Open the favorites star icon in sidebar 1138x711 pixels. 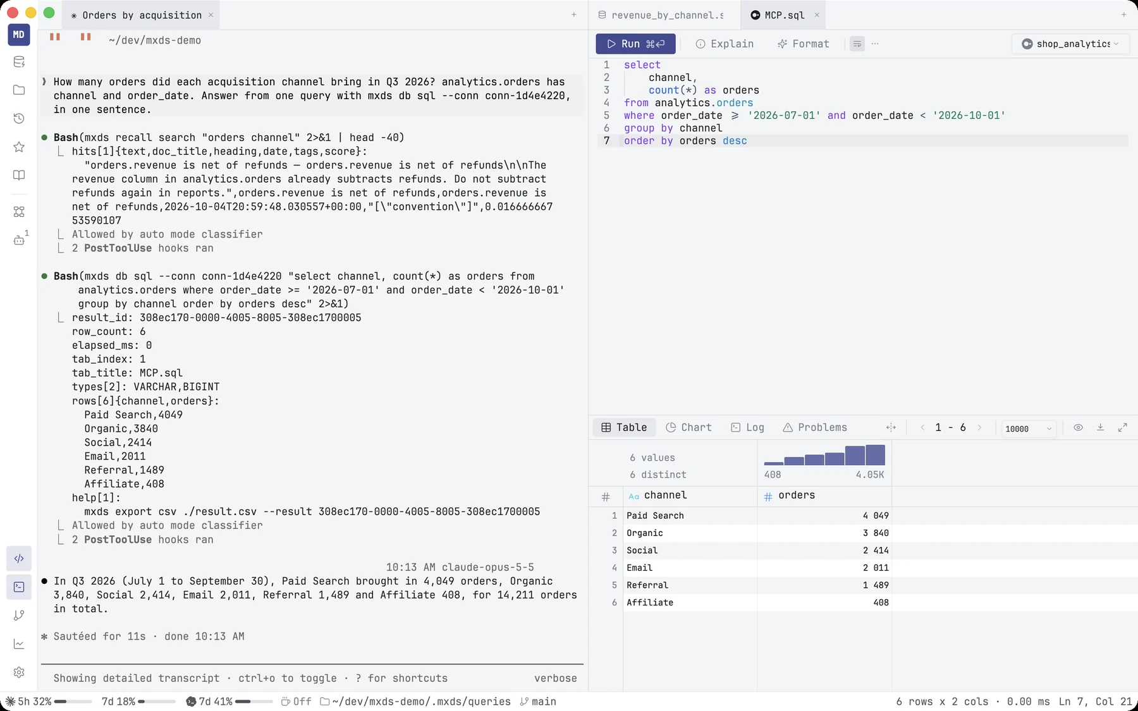pos(19,147)
